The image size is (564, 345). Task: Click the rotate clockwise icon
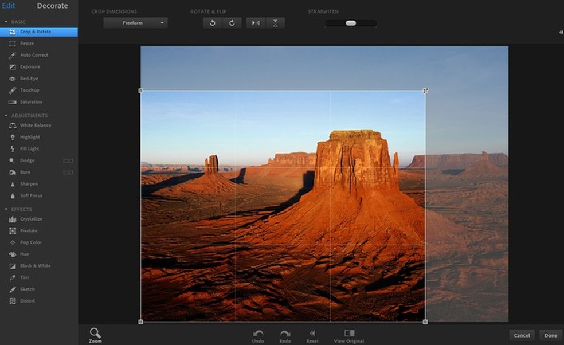click(x=232, y=23)
